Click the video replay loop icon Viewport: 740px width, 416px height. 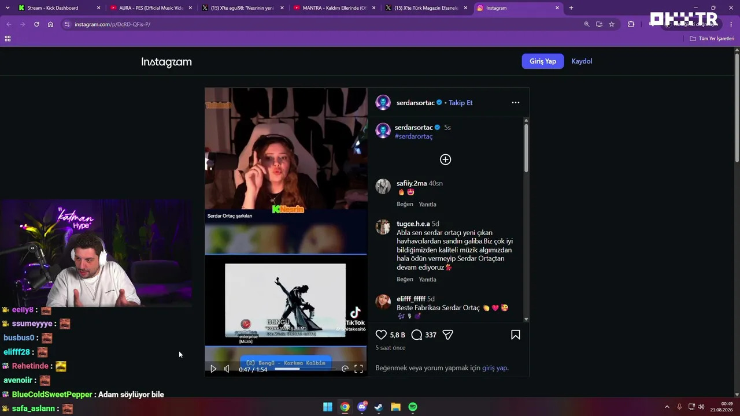pos(345,369)
